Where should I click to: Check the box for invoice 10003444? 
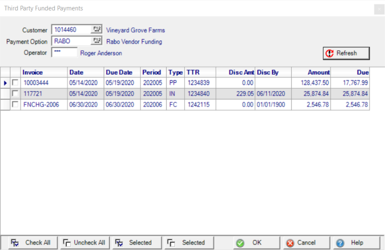click(x=15, y=83)
